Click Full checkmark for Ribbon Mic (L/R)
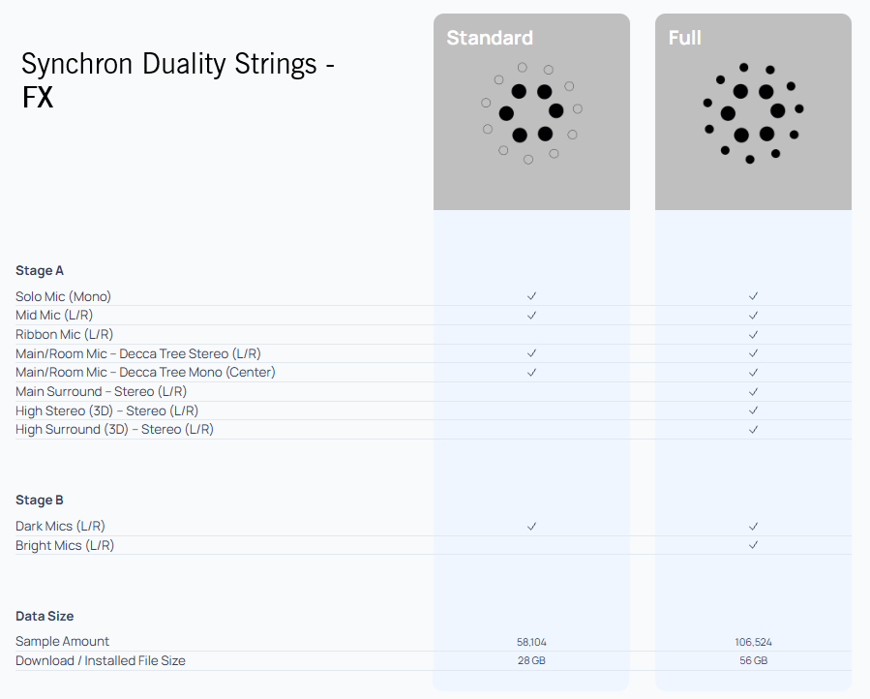Image resolution: width=870 pixels, height=699 pixels. (x=753, y=334)
